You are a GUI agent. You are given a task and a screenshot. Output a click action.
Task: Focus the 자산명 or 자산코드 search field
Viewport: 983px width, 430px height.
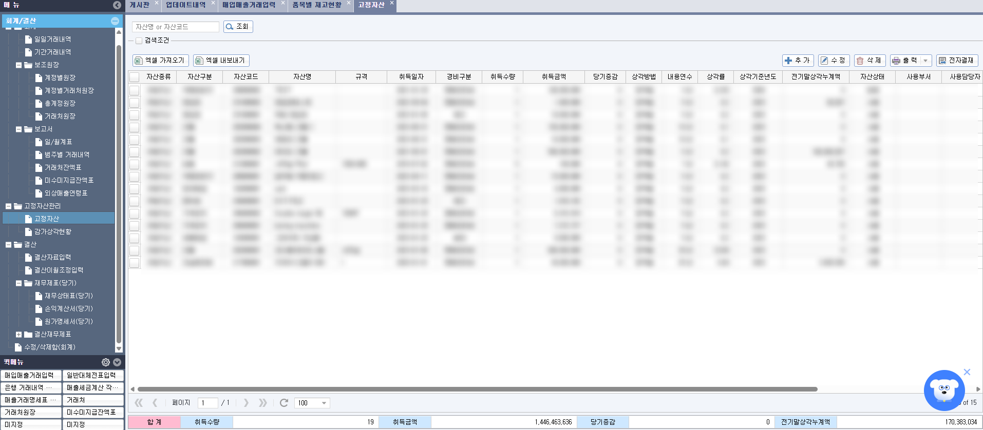click(175, 27)
